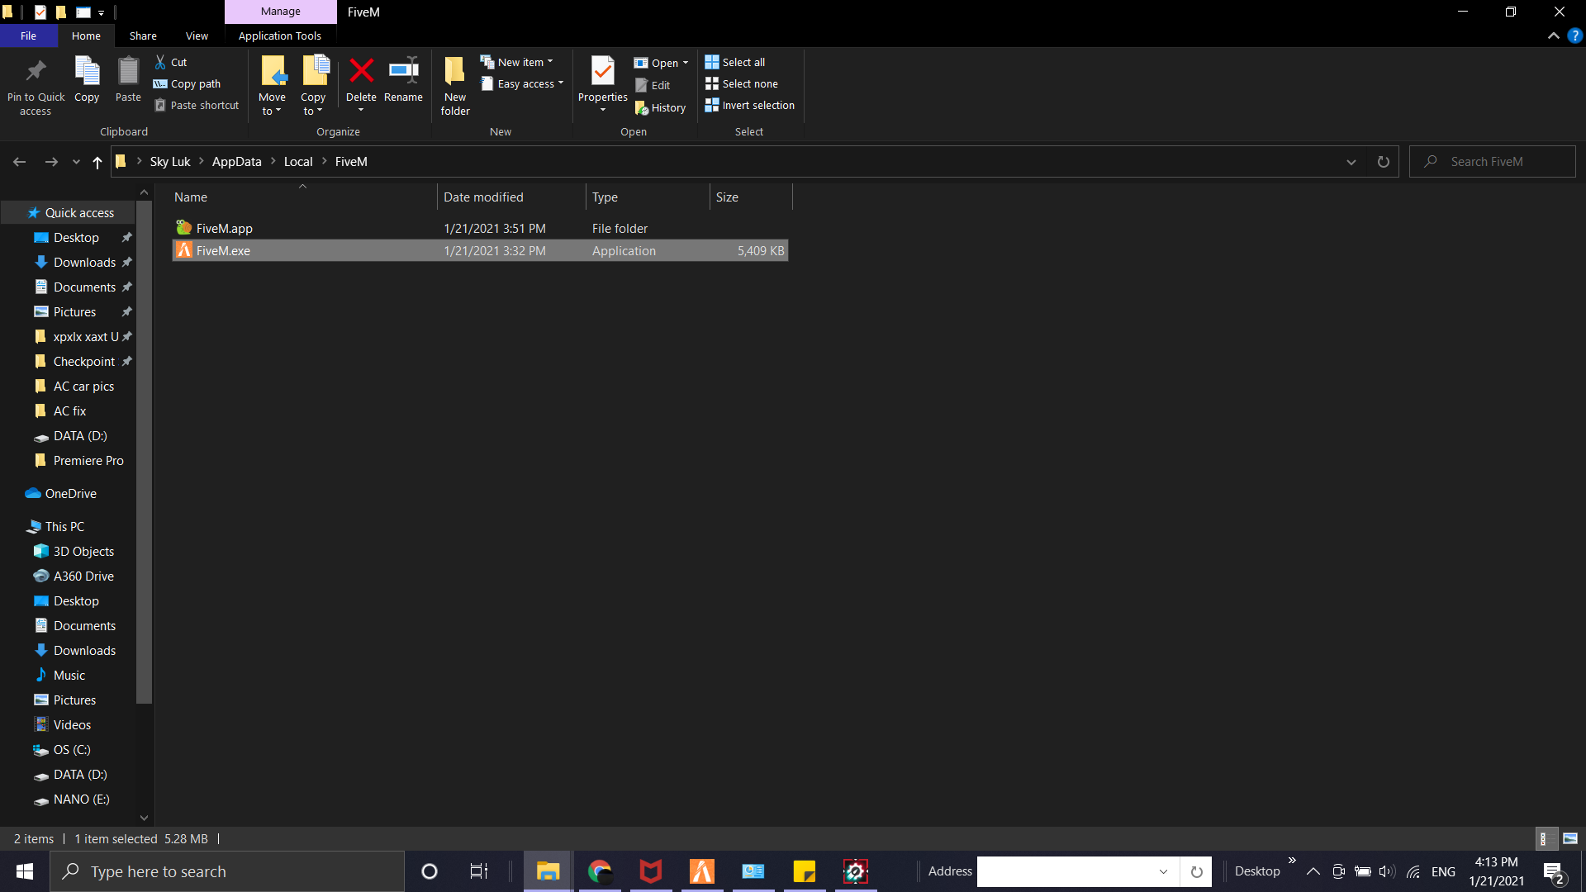Switch to large icons view toggle
The image size is (1586, 892).
(x=1570, y=838)
